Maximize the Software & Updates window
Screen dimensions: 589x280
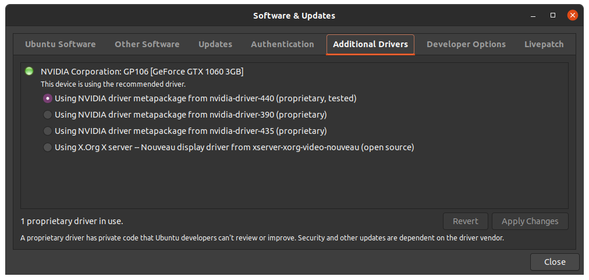tap(553, 15)
